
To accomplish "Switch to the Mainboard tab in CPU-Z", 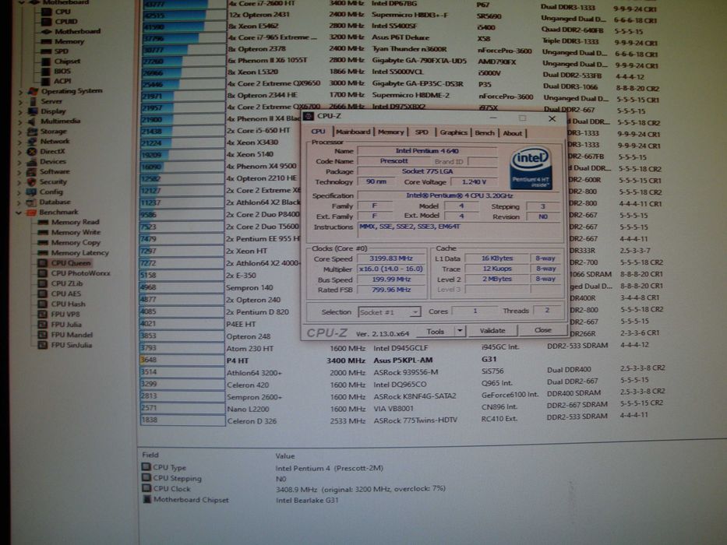I will click(353, 132).
